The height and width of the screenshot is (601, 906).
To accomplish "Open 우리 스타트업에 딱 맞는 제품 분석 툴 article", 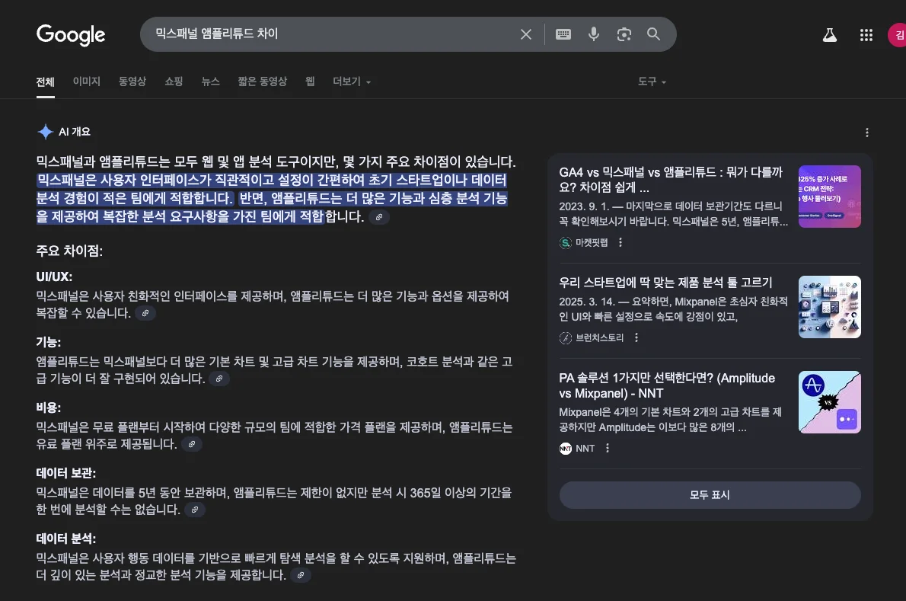I will click(x=665, y=283).
